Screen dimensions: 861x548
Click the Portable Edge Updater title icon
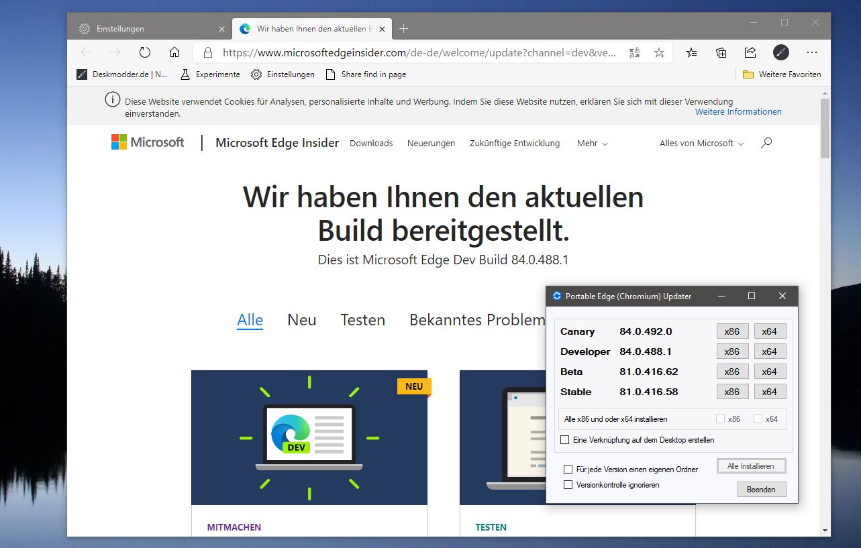click(557, 296)
